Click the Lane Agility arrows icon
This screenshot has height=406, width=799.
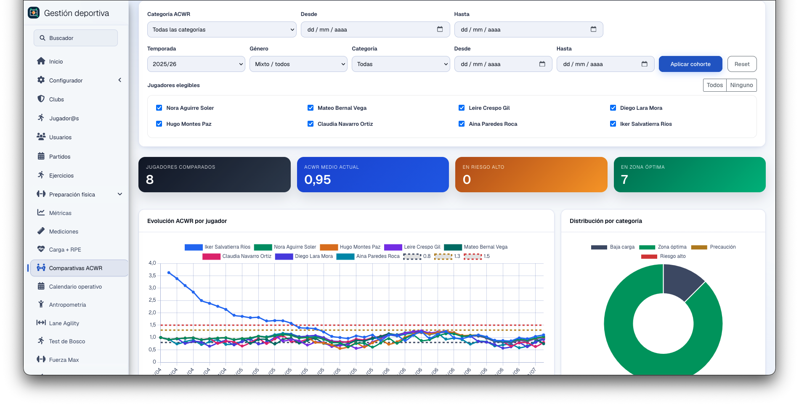41,323
